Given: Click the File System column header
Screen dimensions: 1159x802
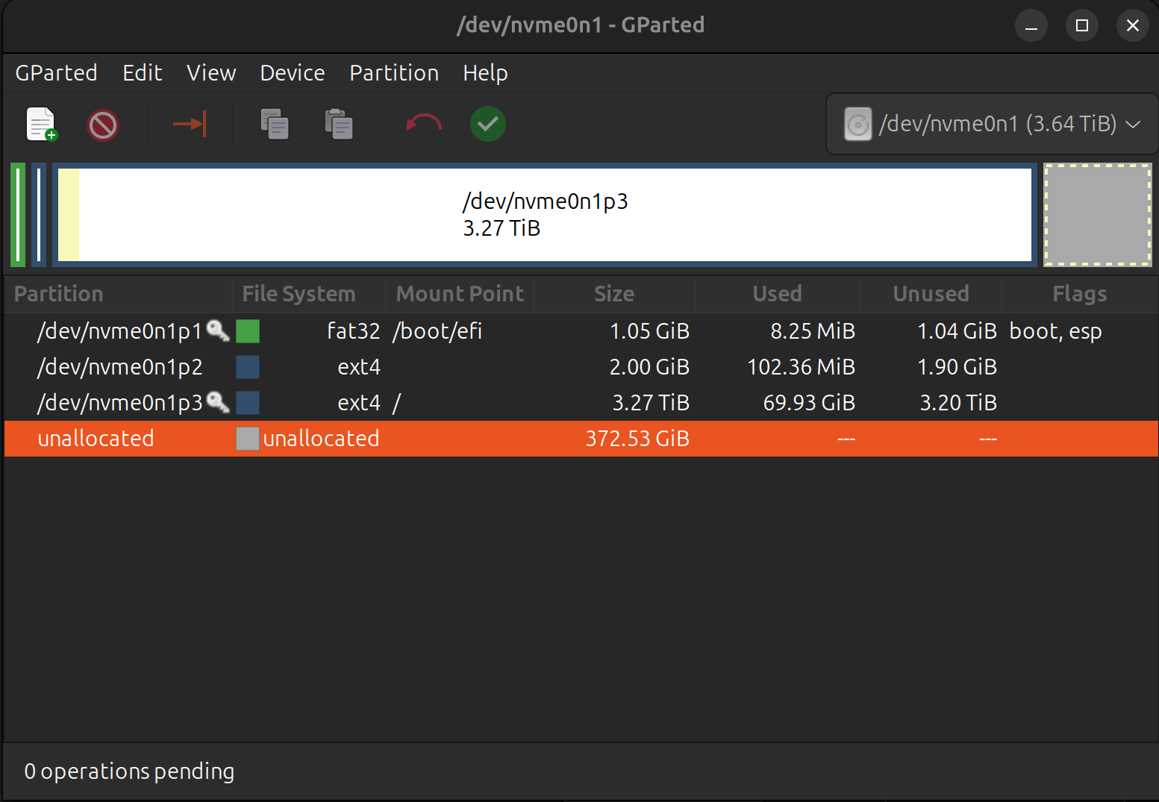Looking at the screenshot, I should (308, 294).
